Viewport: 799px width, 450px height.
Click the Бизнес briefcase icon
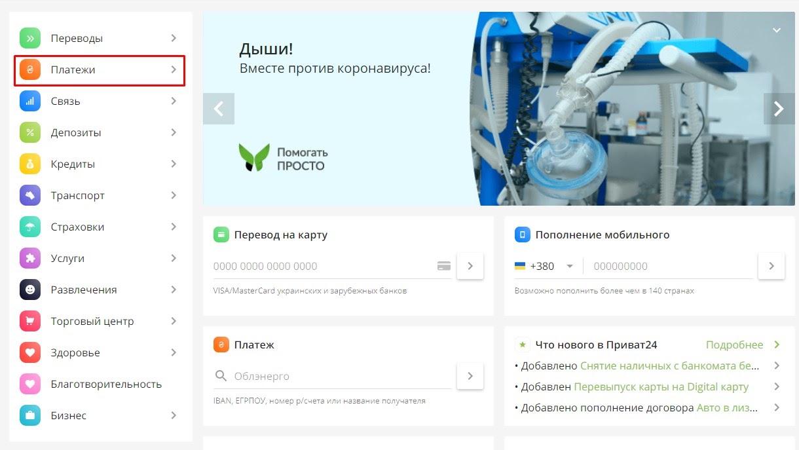point(30,415)
